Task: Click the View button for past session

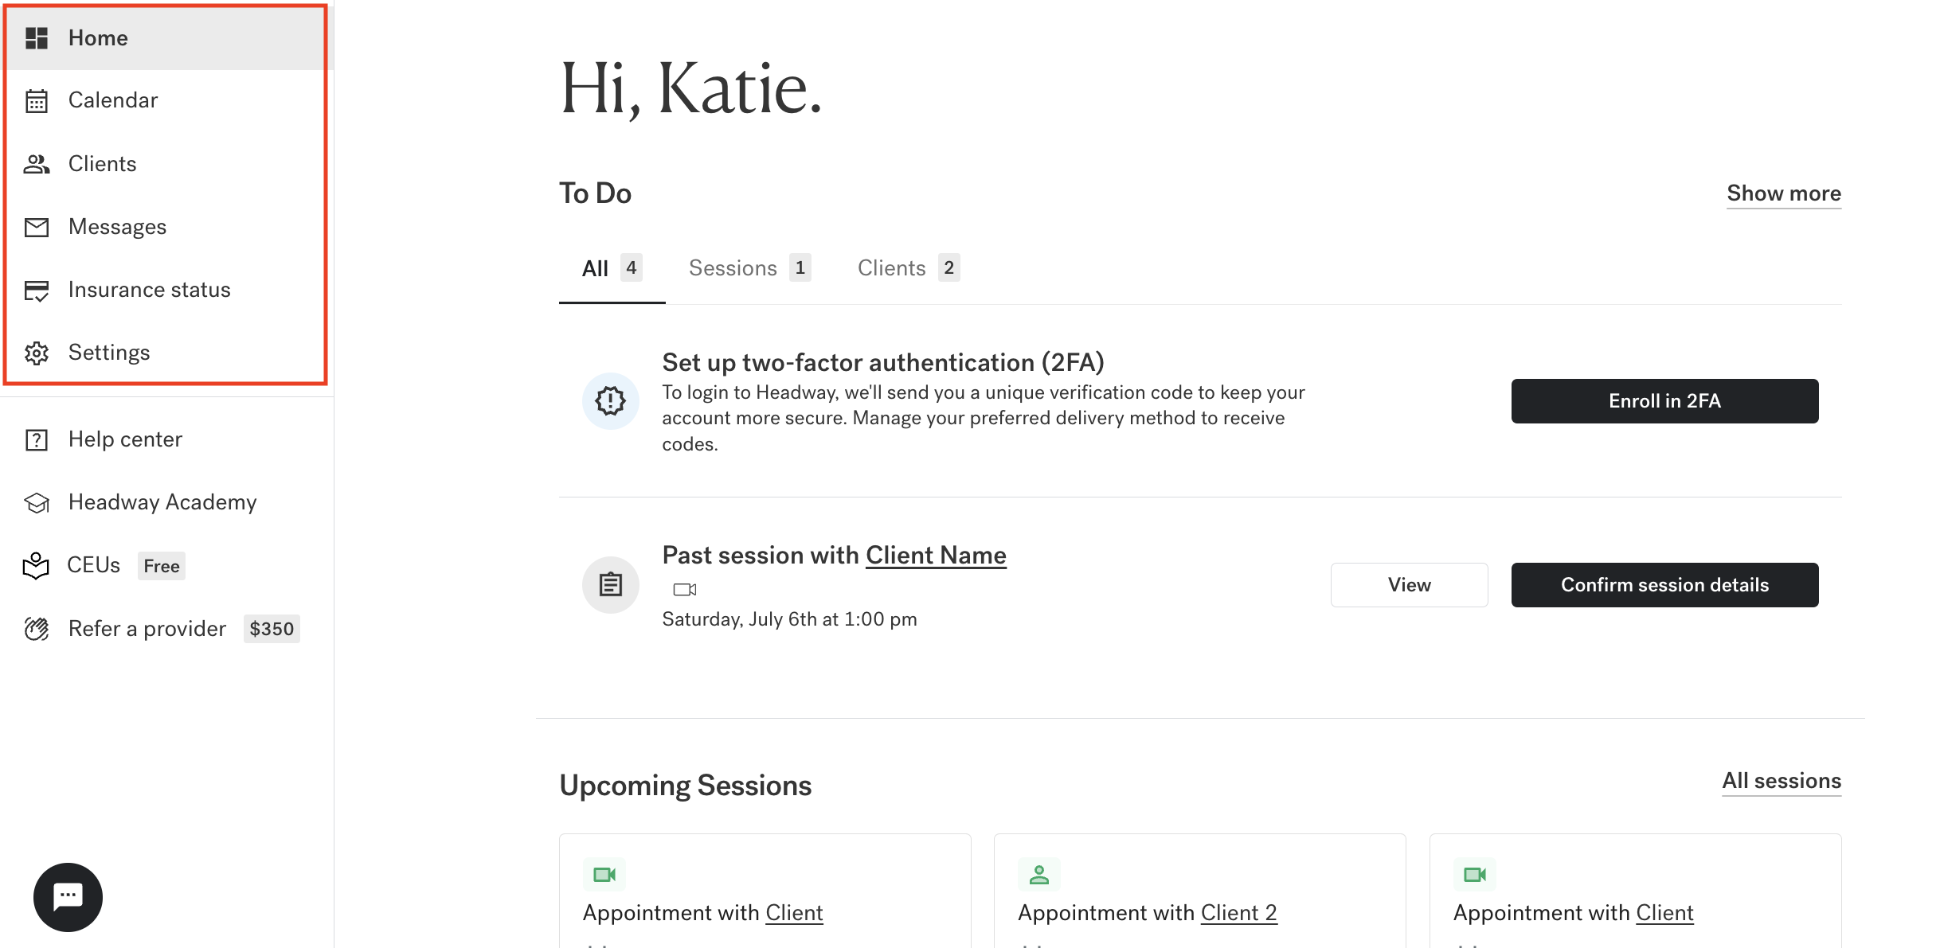Action: 1409,585
